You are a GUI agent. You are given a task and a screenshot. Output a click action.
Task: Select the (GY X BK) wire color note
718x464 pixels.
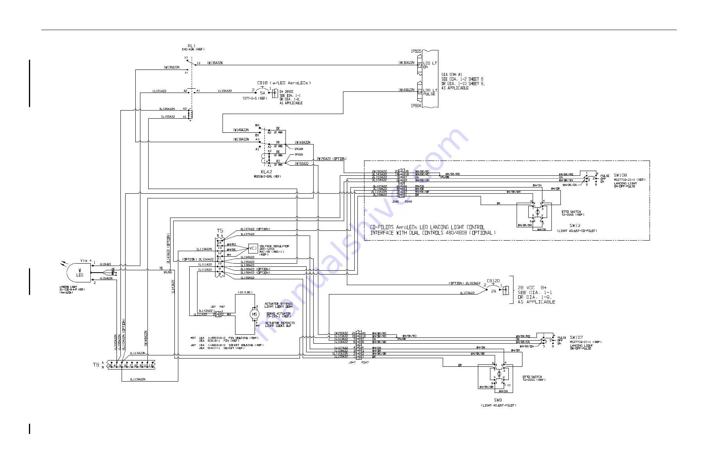(245, 292)
